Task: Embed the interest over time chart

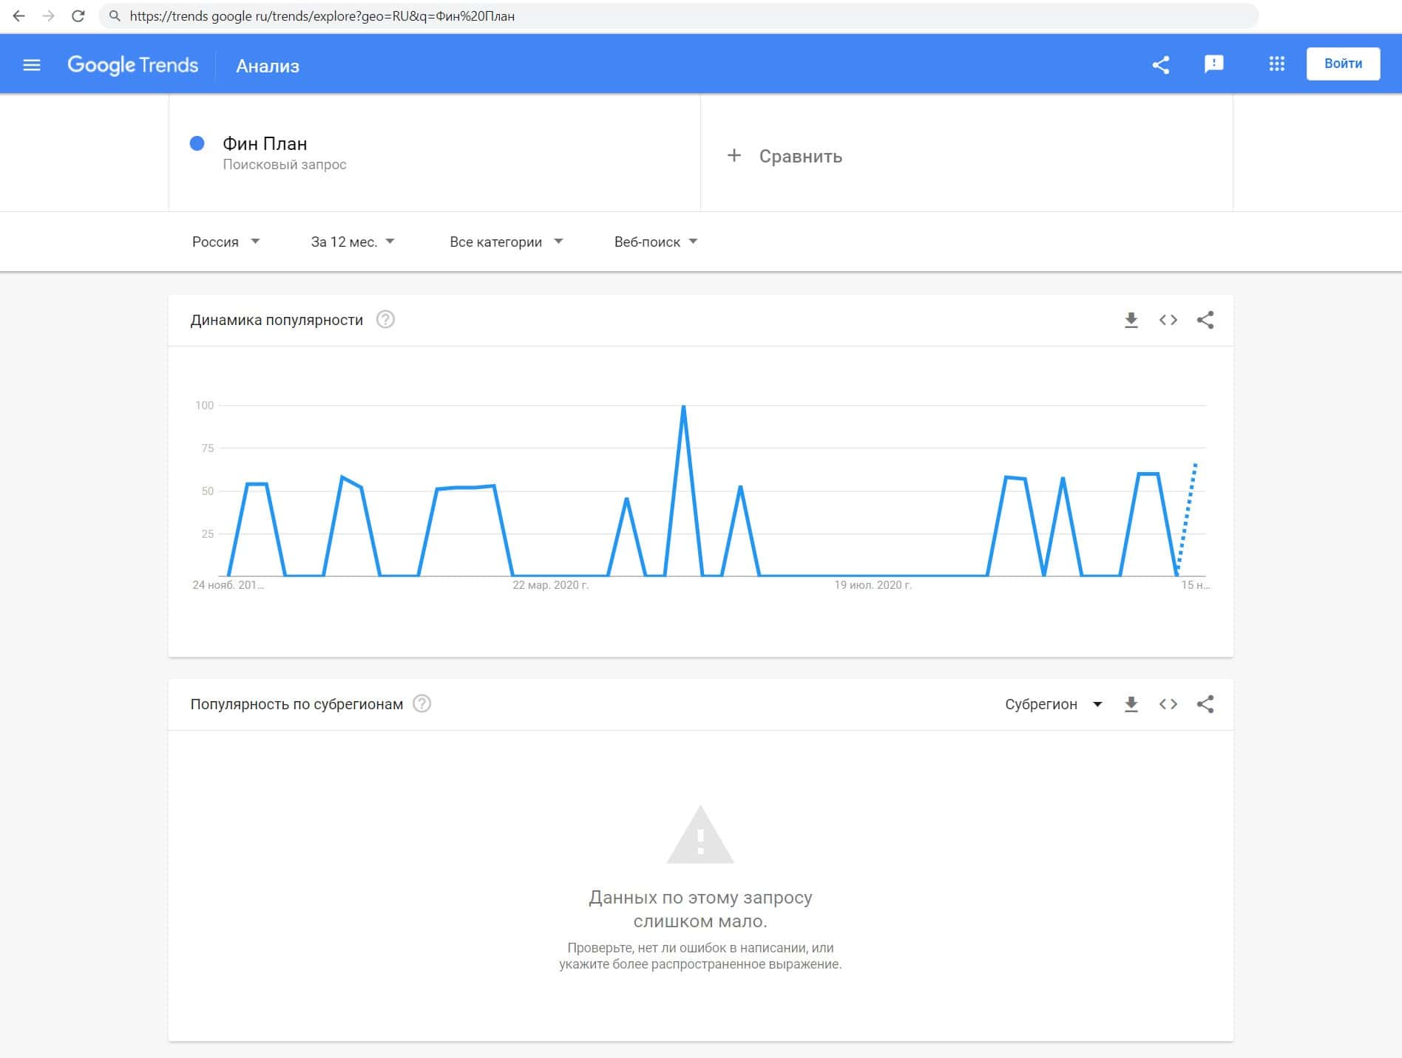Action: (x=1168, y=320)
